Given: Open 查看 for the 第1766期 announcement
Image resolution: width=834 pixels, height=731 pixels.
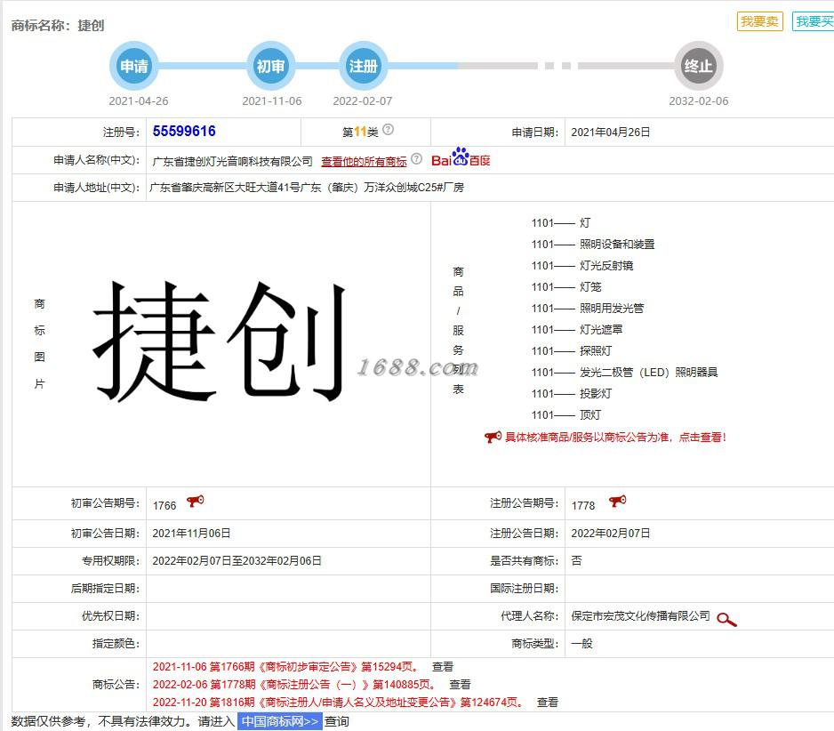Looking at the screenshot, I should click(443, 667).
